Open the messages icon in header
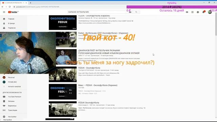Viewport: 217px width, 122px height. tap(198, 12)
